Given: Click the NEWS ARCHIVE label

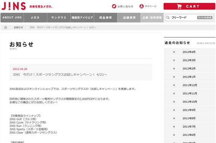Looking at the screenshot, I should (x=206, y=43).
